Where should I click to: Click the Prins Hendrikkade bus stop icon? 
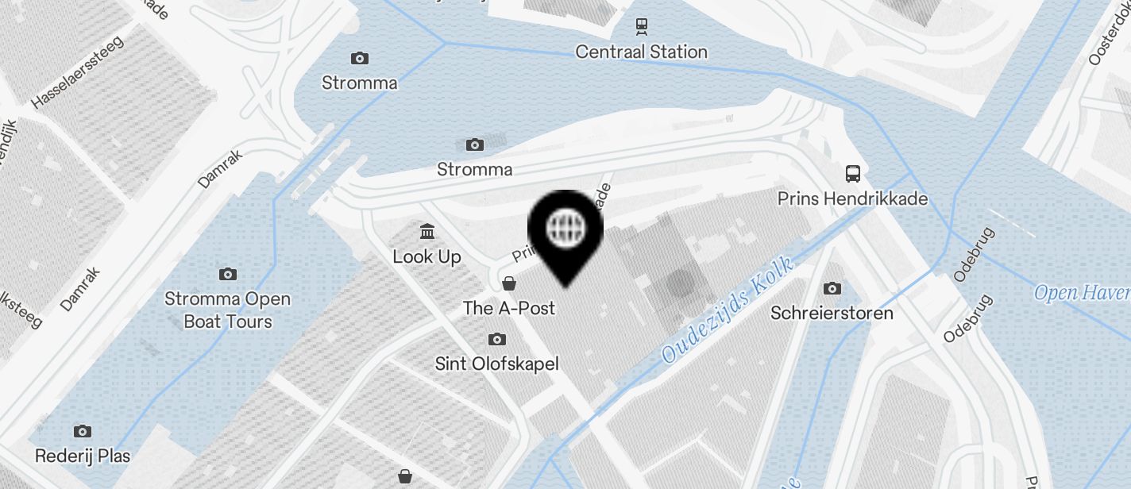tap(853, 174)
